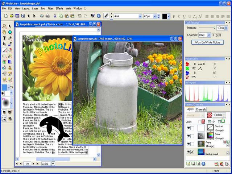Open the text color dropdown arrow
The height and width of the screenshot is (174, 232).
click(x=169, y=16)
